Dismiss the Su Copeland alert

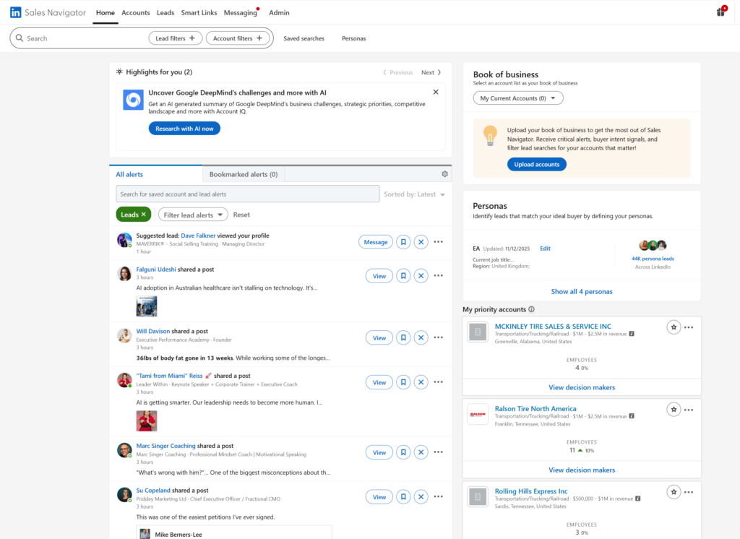coord(421,497)
